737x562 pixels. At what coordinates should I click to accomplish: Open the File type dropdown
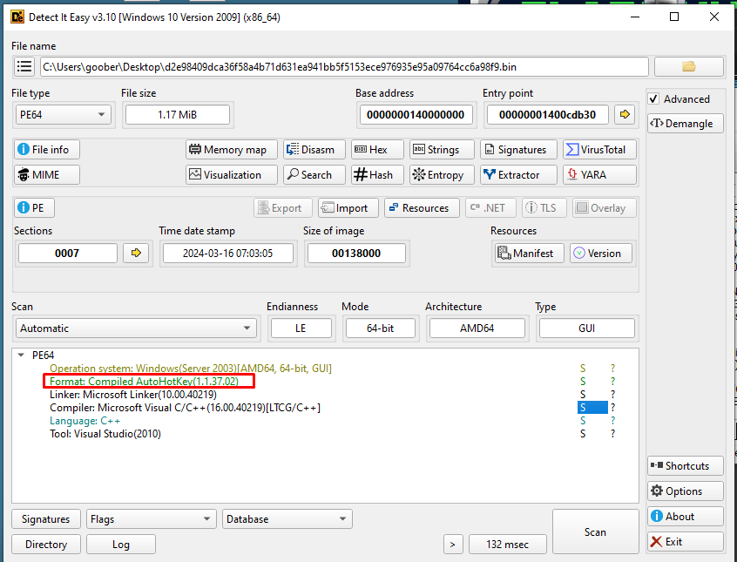(x=63, y=115)
